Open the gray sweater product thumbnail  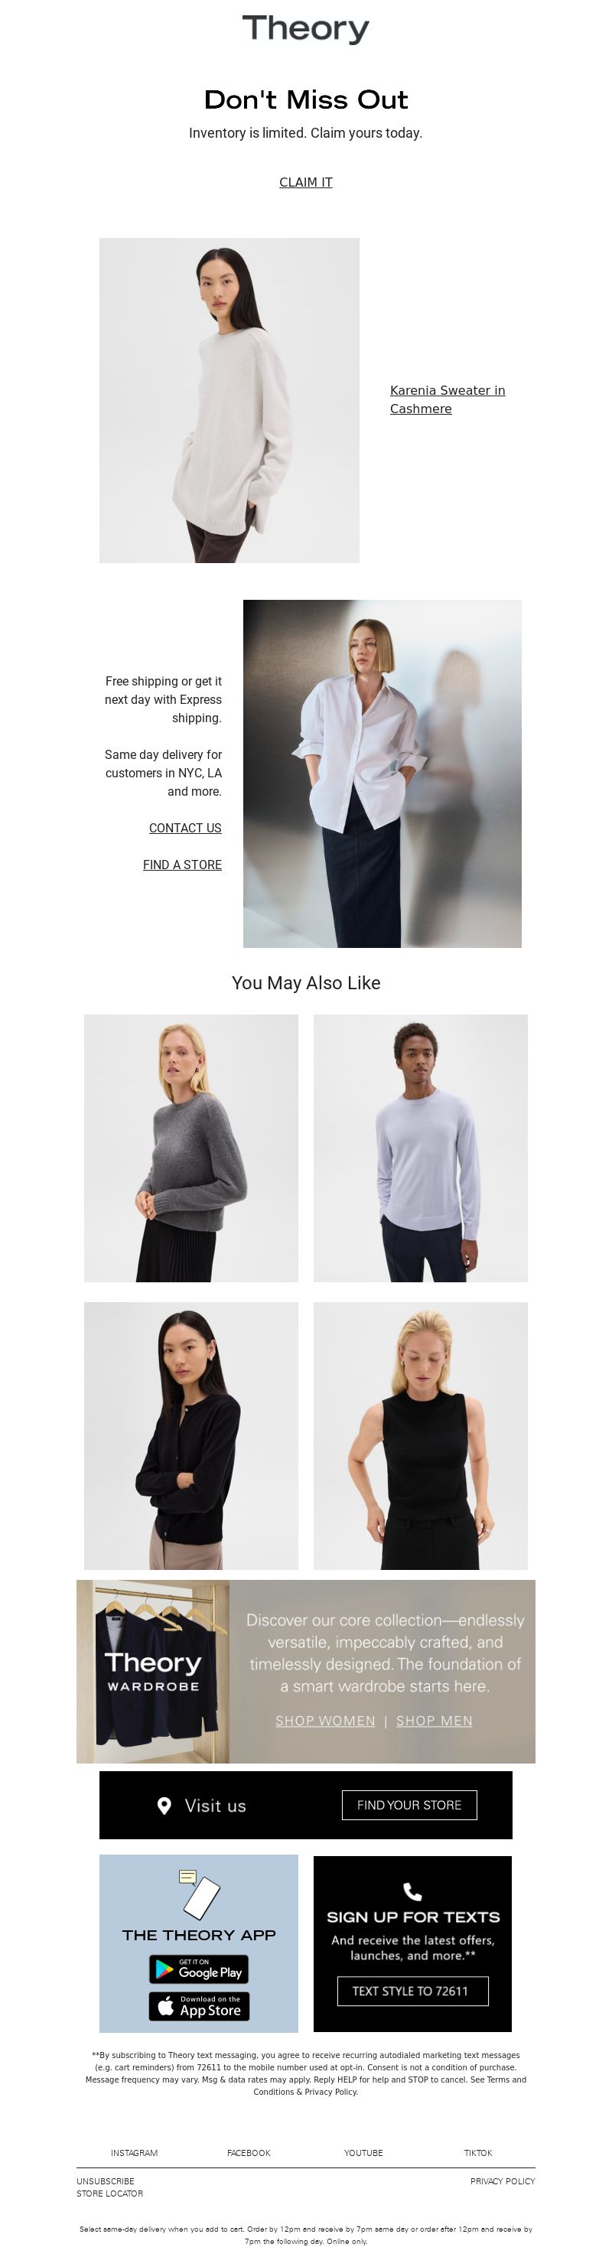click(x=190, y=1148)
